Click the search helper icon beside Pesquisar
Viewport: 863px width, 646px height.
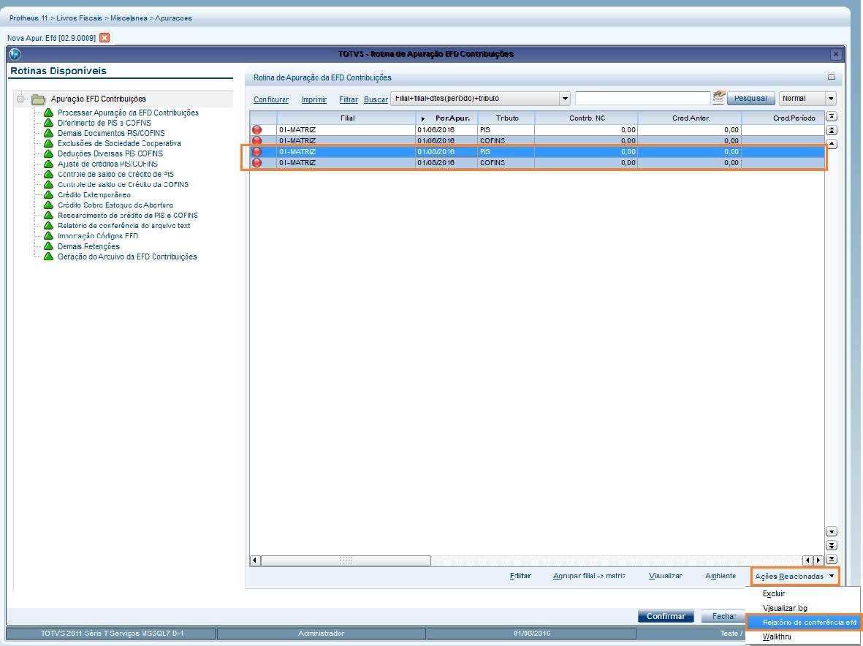[719, 98]
